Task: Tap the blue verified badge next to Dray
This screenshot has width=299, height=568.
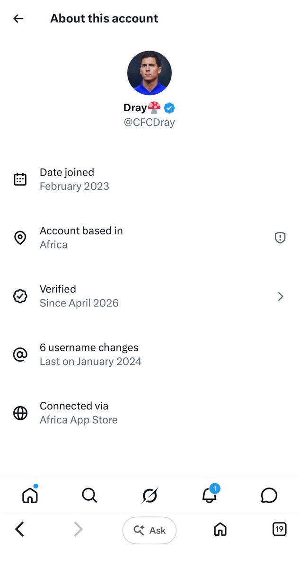Action: (169, 108)
